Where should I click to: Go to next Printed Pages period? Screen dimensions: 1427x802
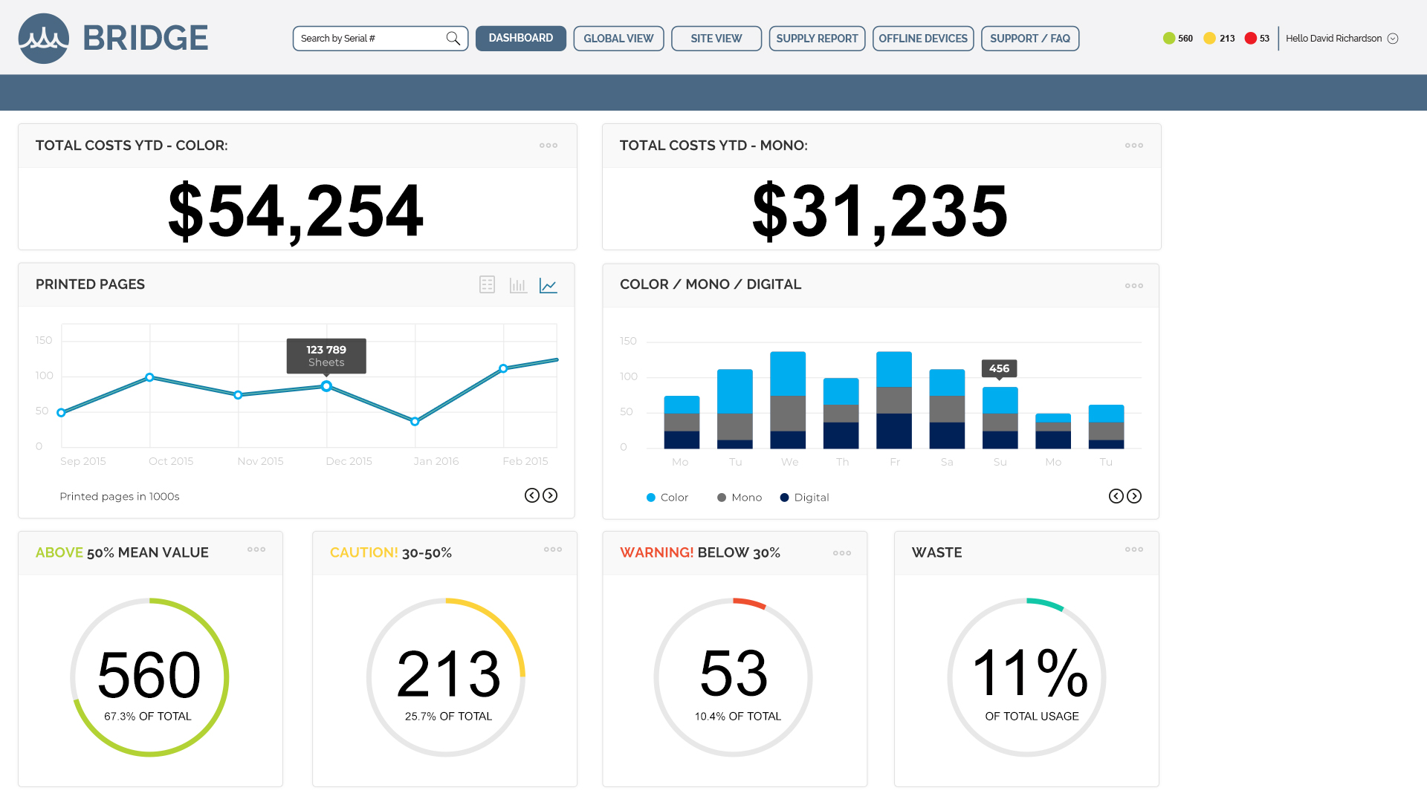[550, 495]
